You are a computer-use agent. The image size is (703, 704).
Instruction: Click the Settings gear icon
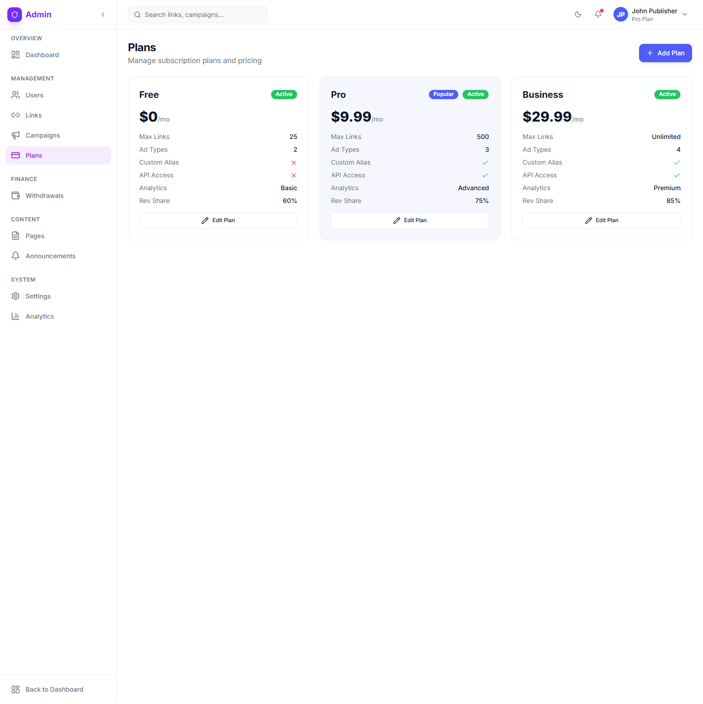(16, 296)
